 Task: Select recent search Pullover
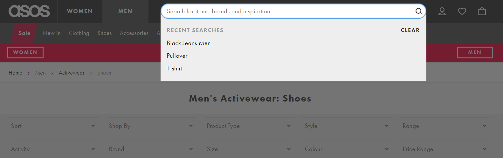[177, 56]
